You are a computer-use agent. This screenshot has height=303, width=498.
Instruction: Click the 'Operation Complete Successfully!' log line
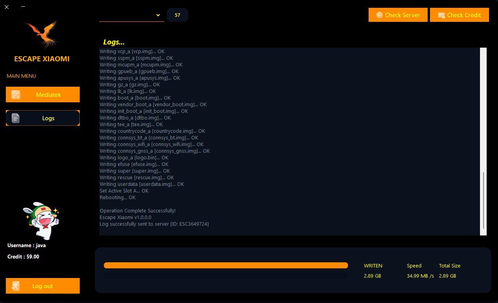[x=138, y=211]
